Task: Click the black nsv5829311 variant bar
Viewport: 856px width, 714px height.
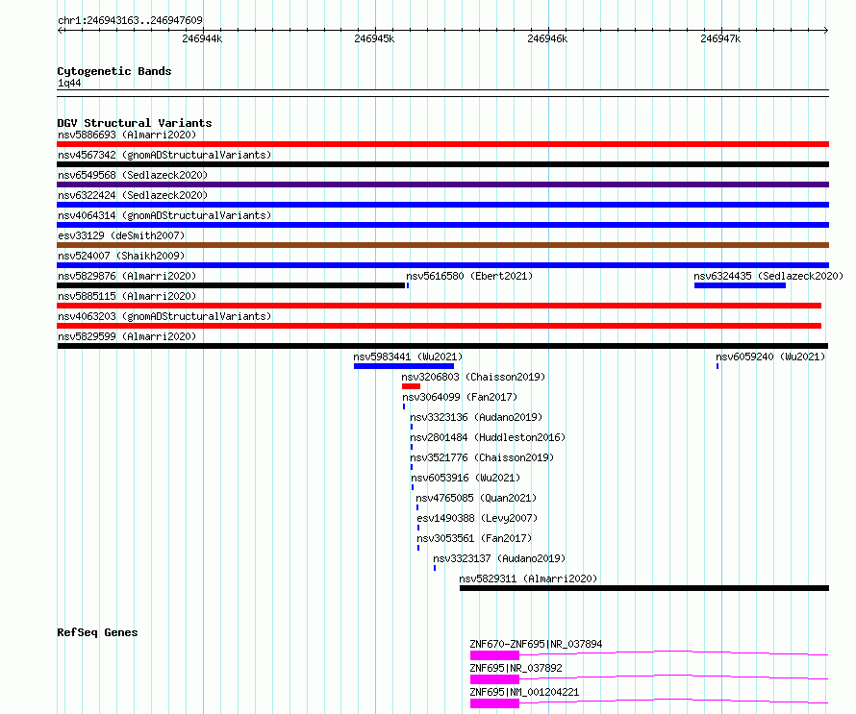Action: (644, 588)
